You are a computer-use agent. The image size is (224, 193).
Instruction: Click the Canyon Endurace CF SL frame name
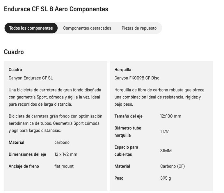point(31,78)
